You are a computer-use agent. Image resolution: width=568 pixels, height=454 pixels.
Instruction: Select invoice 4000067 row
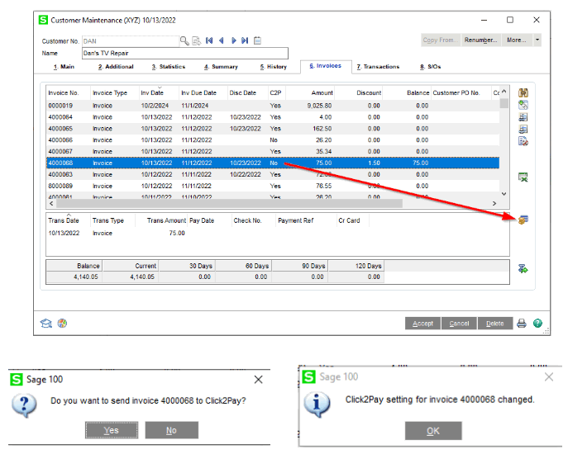click(x=273, y=152)
